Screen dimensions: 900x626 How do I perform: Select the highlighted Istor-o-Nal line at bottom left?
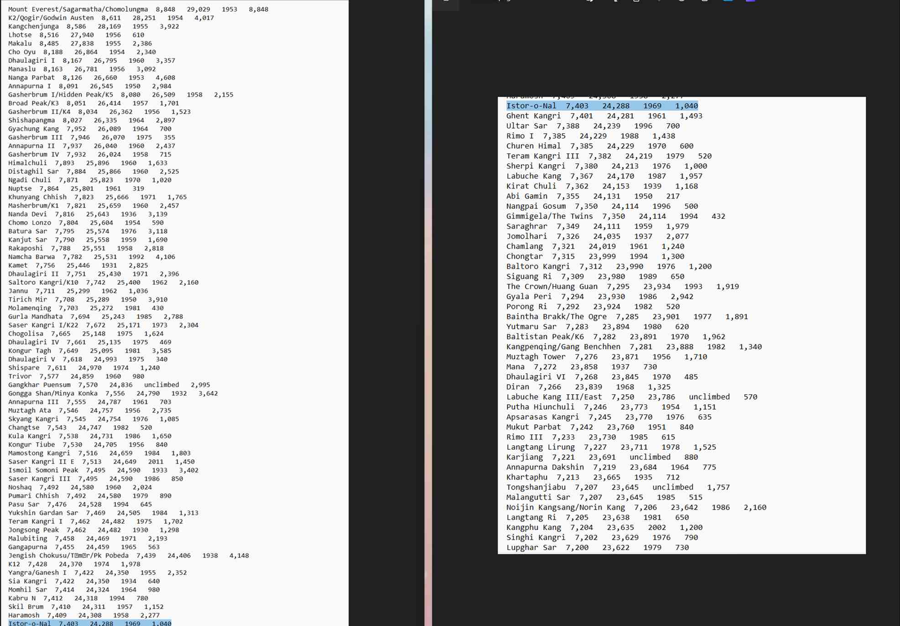89,623
